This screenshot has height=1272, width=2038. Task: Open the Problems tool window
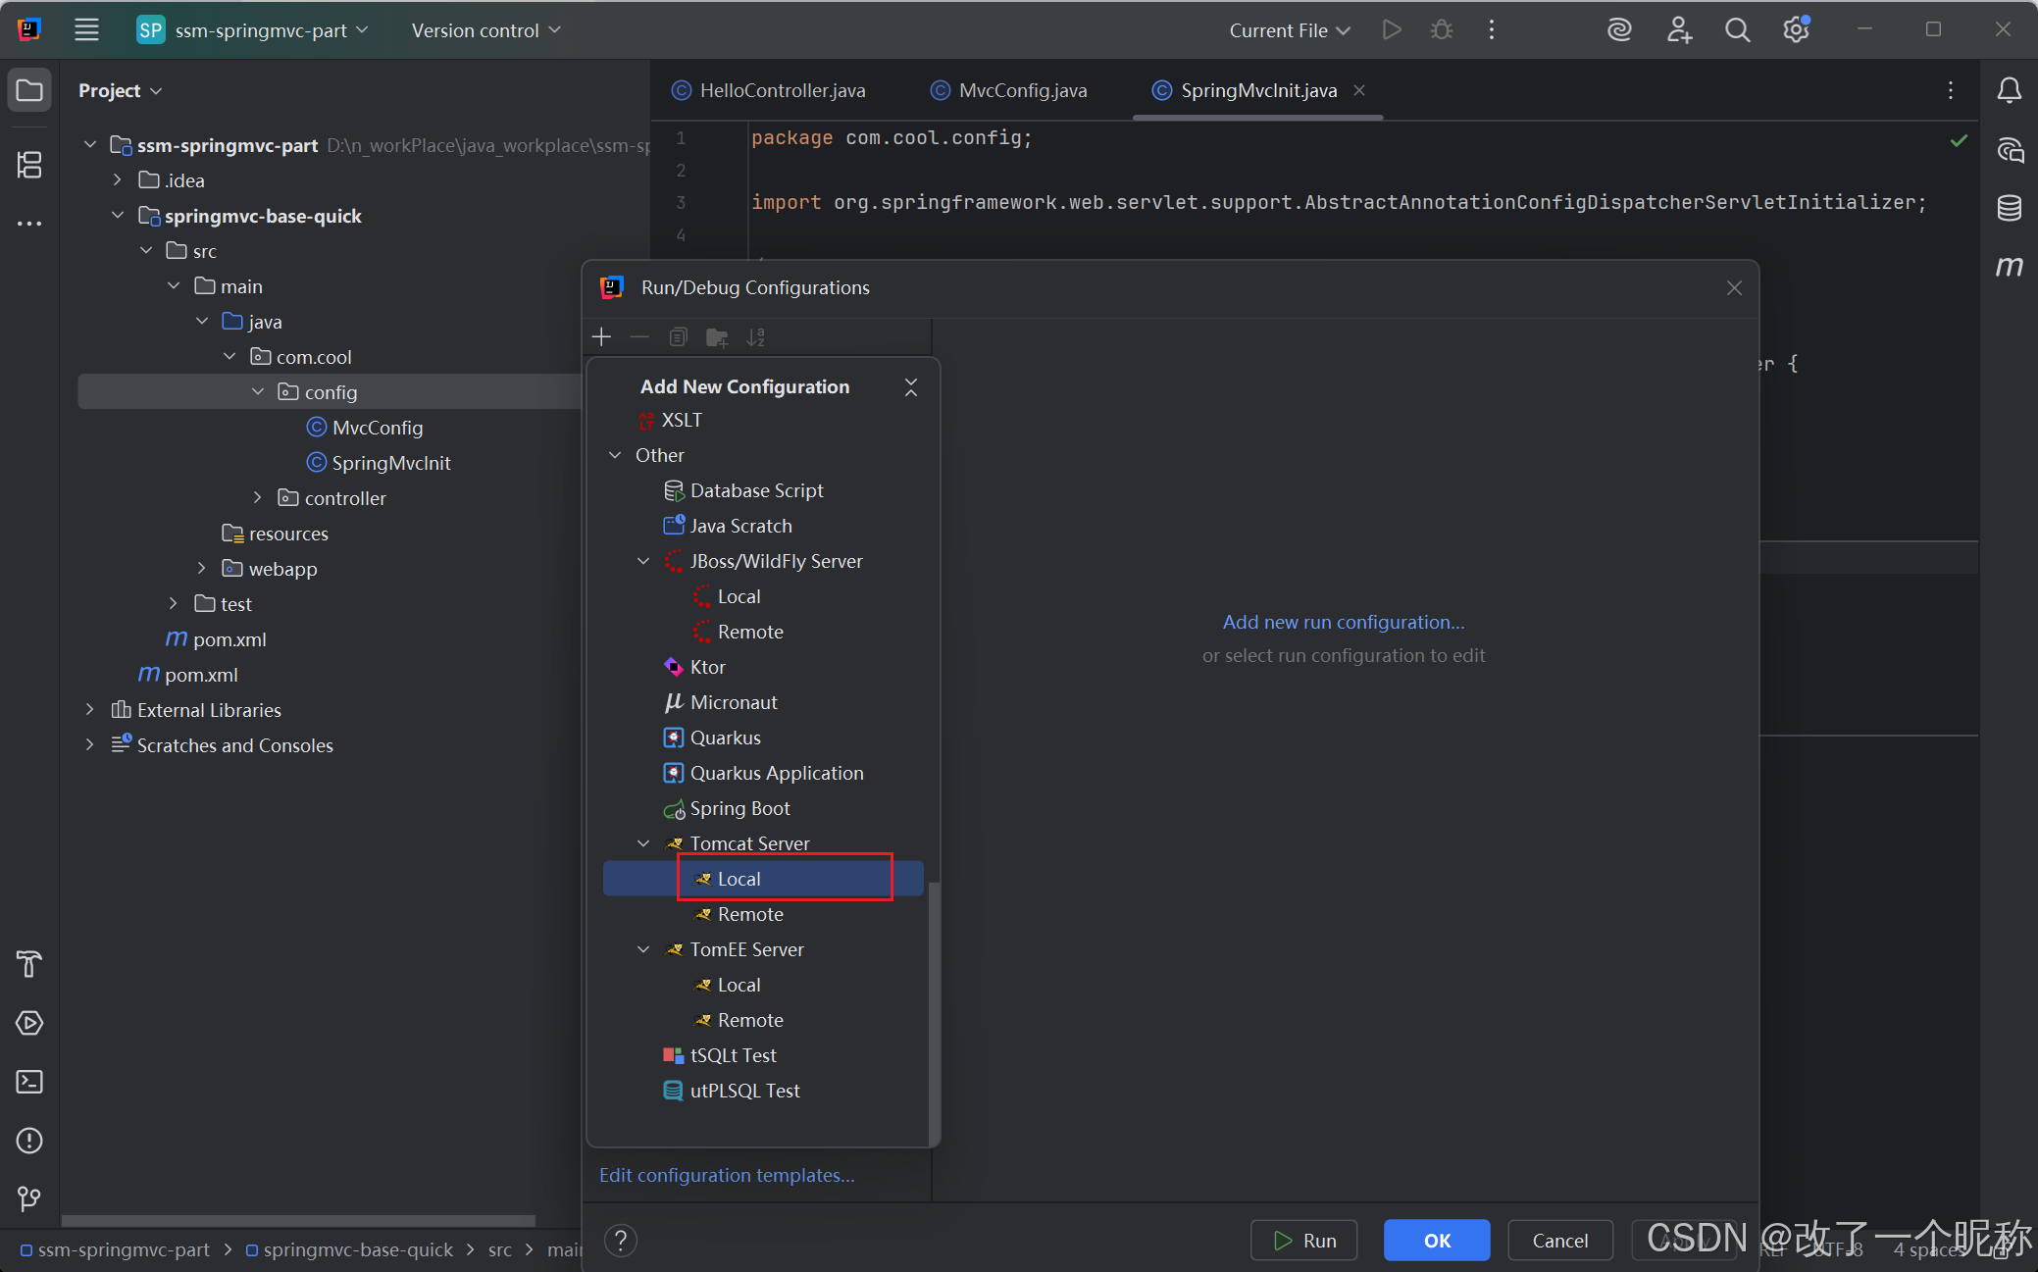tap(29, 1141)
